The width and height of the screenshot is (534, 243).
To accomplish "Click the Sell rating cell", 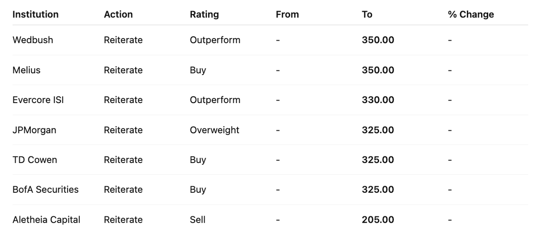I will [x=198, y=219].
